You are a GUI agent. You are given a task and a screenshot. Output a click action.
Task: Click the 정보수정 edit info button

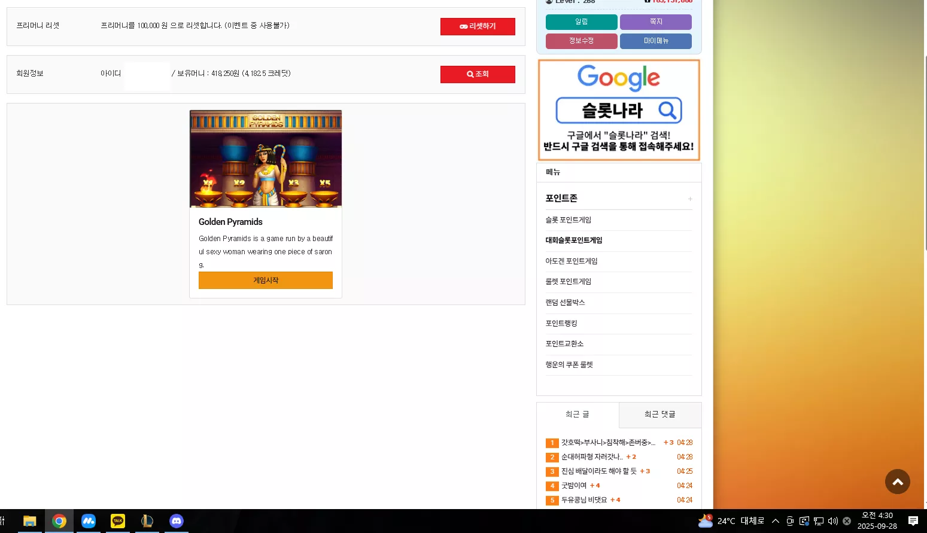582,41
